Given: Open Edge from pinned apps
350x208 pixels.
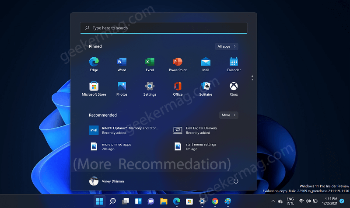Looking at the screenshot, I should [x=94, y=64].
